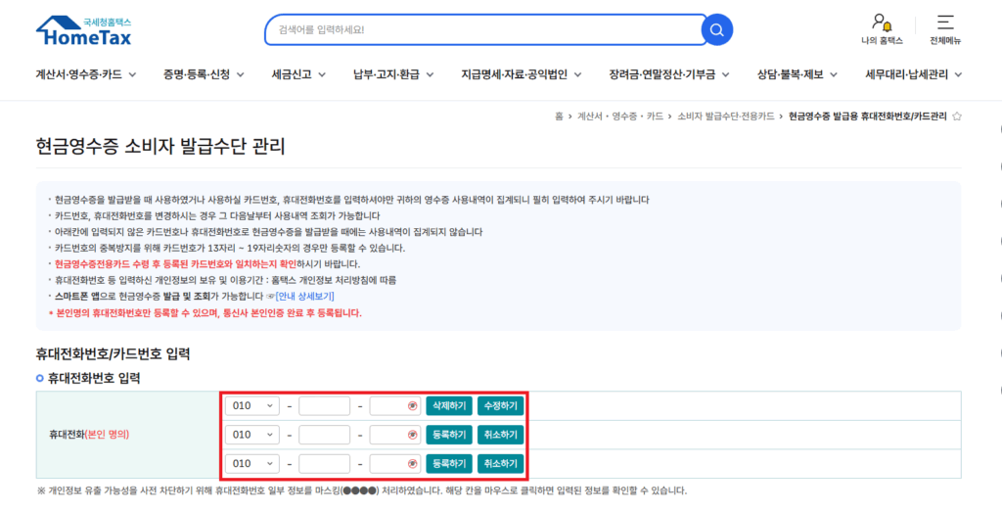Click 등록하기 in the second phone row
Viewport: 1002px width, 512px height.
point(449,435)
